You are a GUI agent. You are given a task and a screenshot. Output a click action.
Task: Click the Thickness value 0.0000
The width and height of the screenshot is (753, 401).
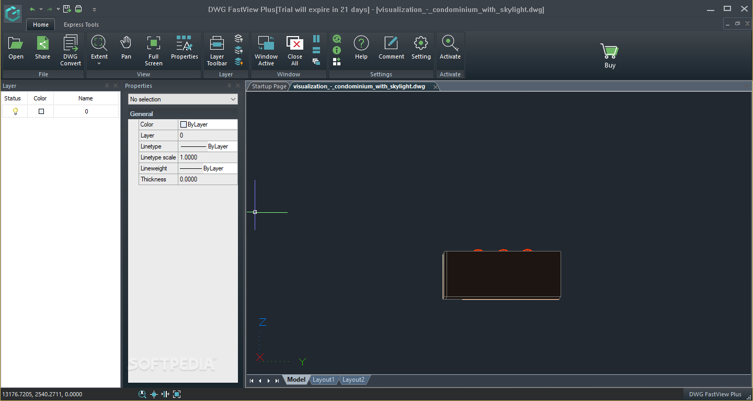[x=208, y=179]
